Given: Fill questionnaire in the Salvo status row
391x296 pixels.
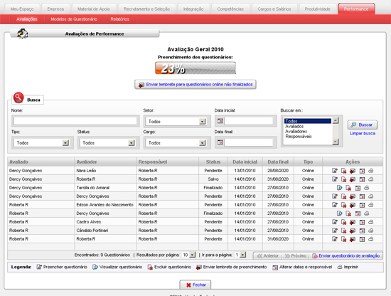Looking at the screenshot, I should pyautogui.click(x=335, y=179).
